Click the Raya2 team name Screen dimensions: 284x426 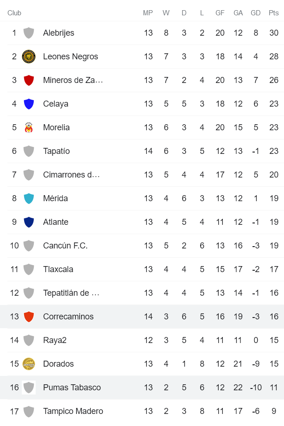(55, 340)
